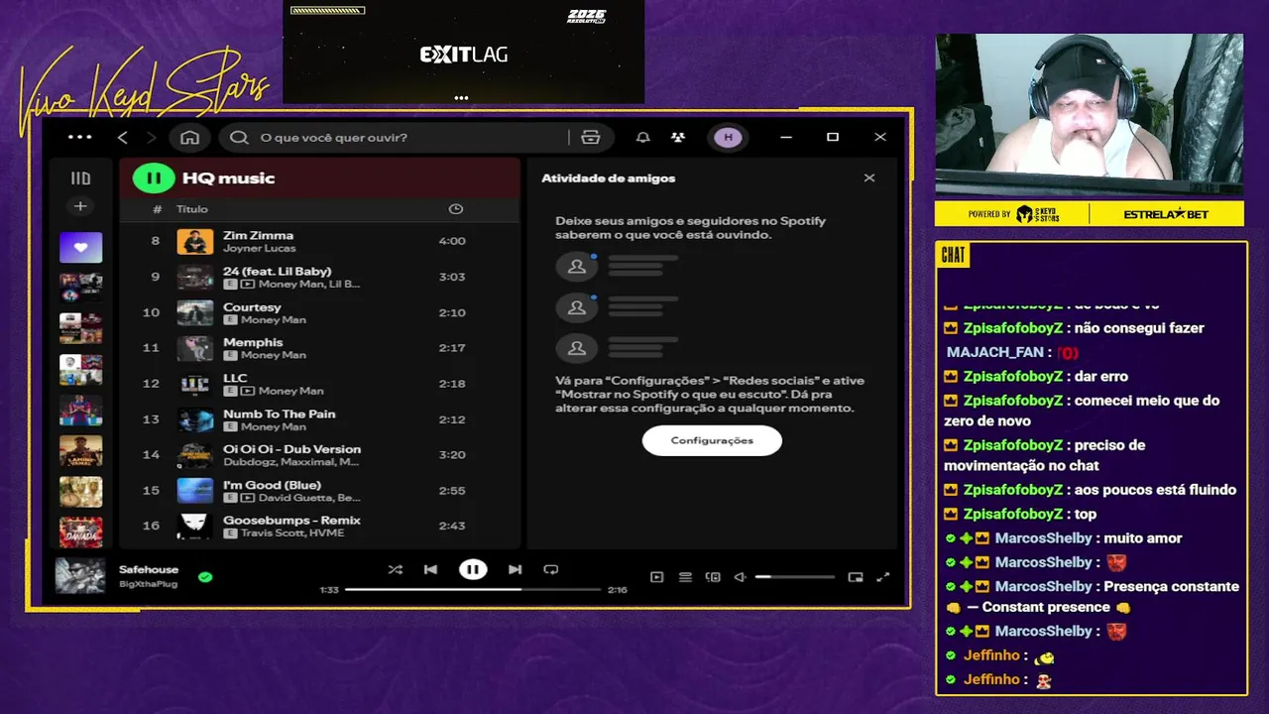This screenshot has width=1269, height=714.
Task: Click the EstrelaBet sponsor logo
Action: (x=1167, y=214)
